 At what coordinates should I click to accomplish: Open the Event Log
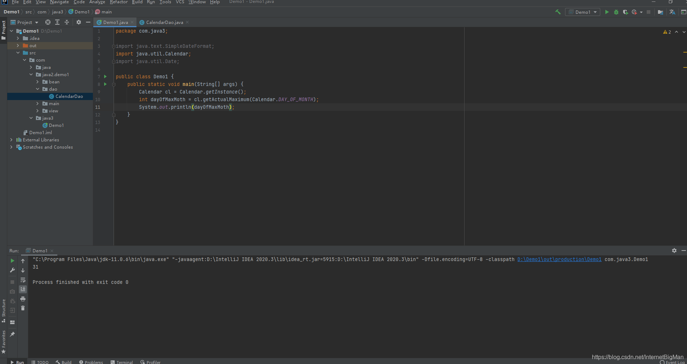pos(672,362)
